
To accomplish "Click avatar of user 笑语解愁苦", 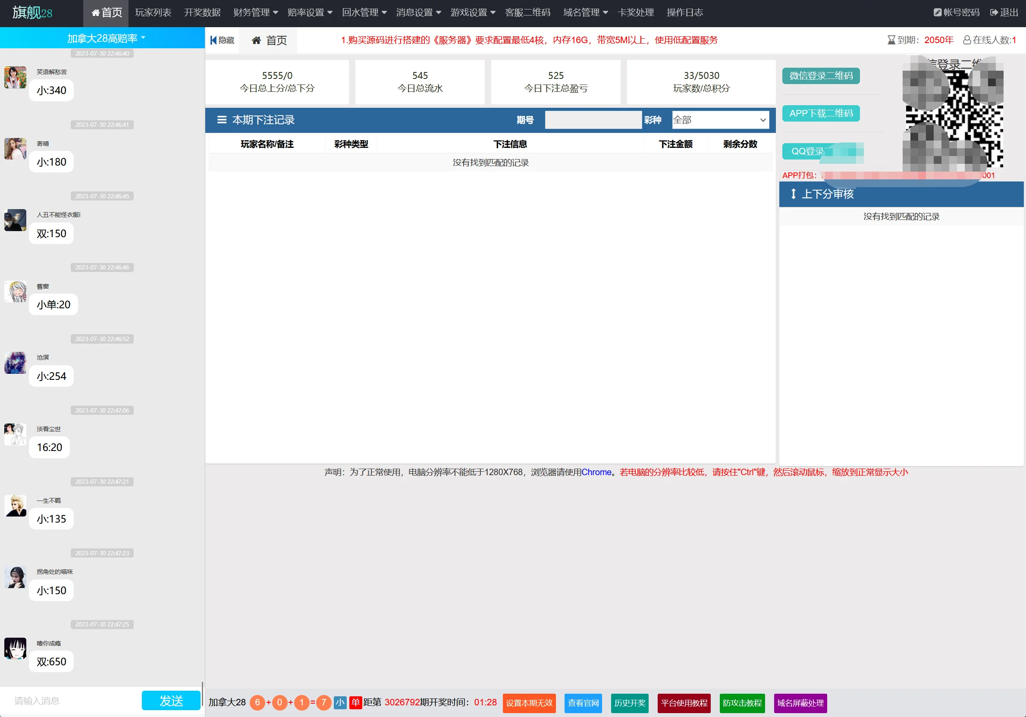I will 15,78.
